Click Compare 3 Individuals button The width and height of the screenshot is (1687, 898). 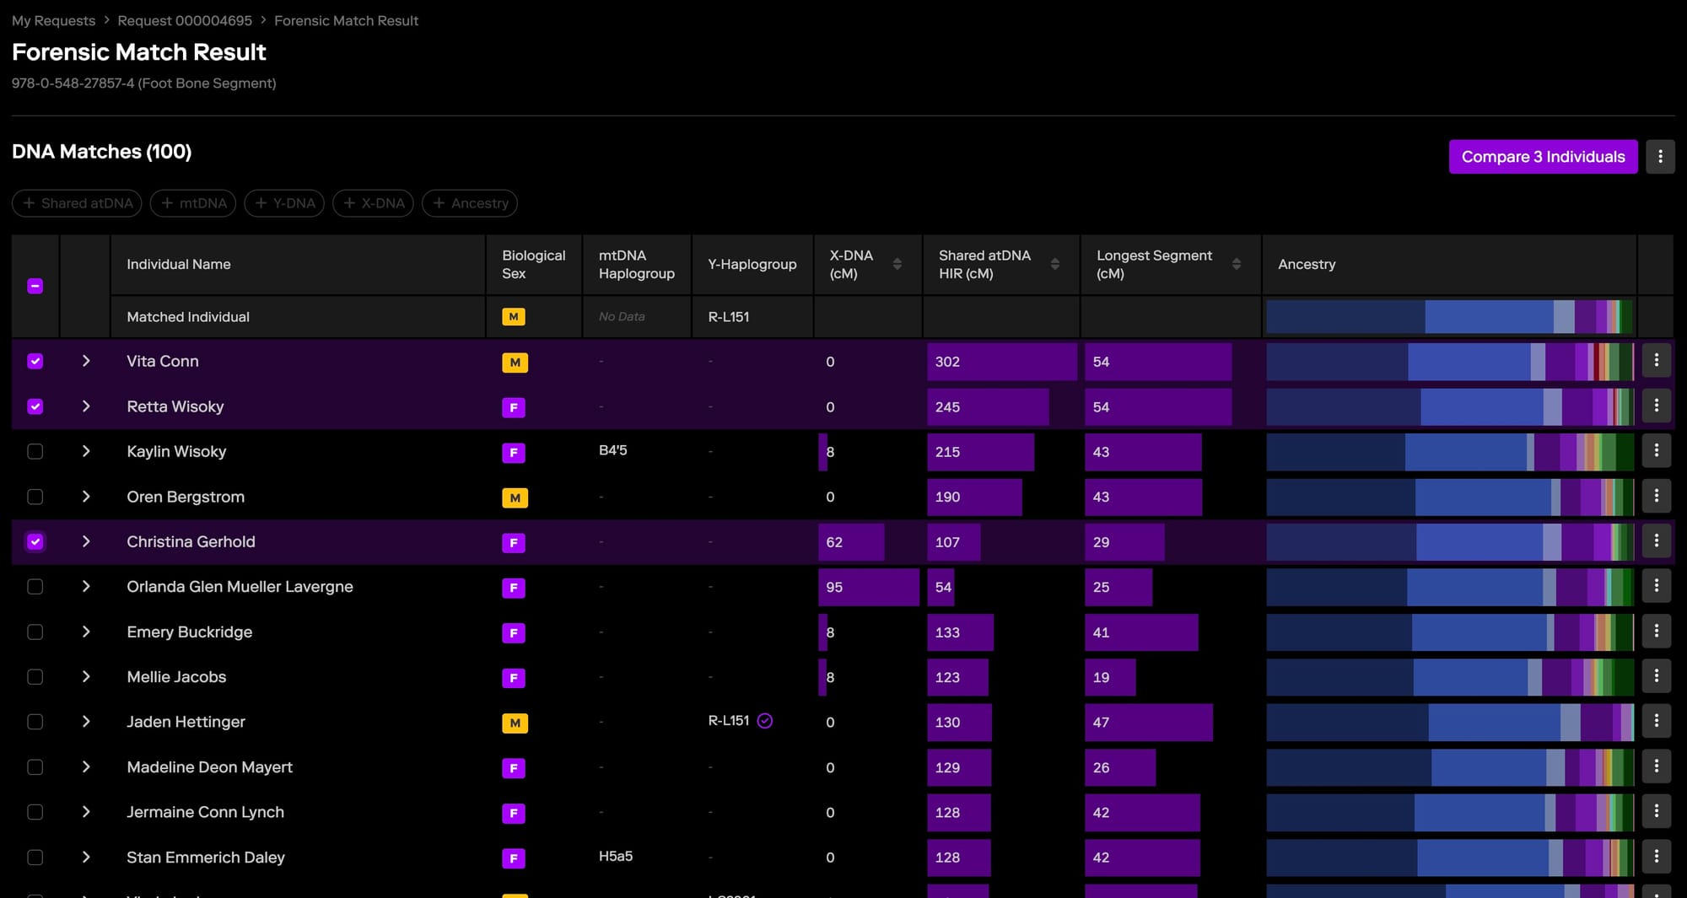click(1543, 157)
